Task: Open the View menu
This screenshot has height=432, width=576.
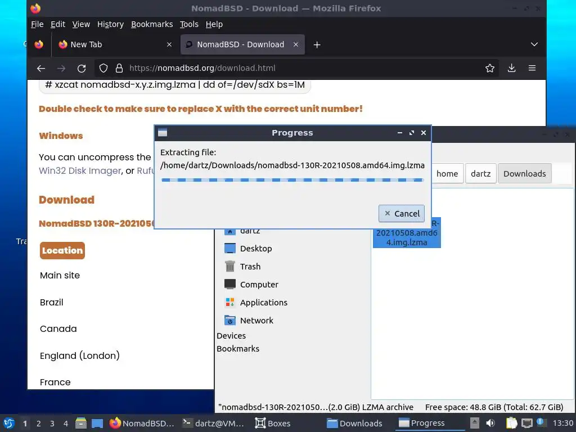Action: (81, 24)
